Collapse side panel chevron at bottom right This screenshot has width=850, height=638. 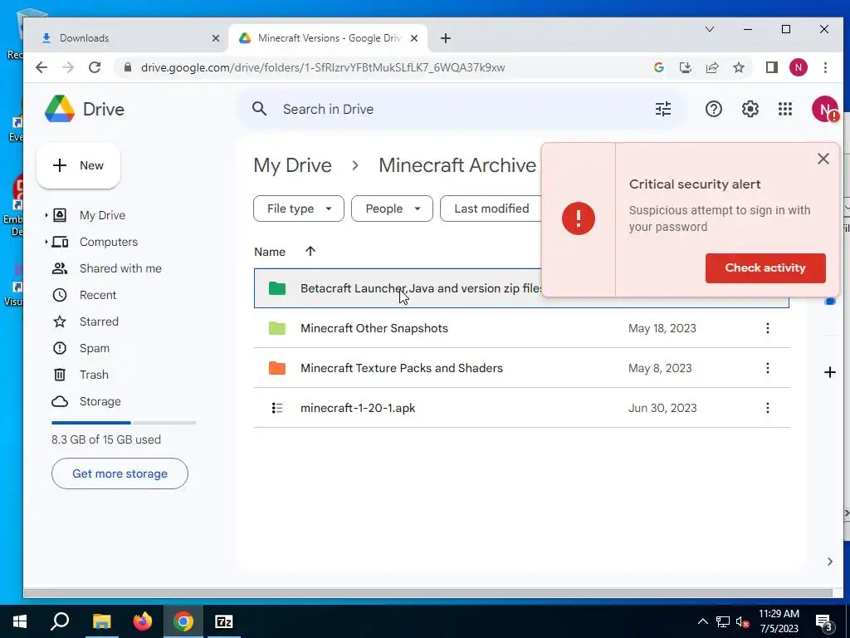829,562
